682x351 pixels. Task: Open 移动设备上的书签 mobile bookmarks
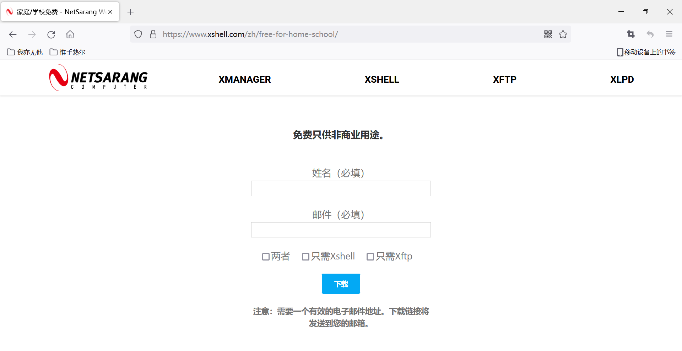646,52
